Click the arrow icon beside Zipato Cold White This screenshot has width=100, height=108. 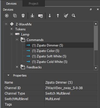point(28,62)
